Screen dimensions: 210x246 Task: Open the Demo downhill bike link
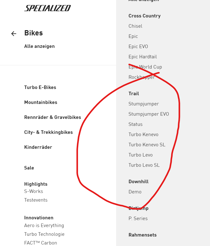coord(135,192)
